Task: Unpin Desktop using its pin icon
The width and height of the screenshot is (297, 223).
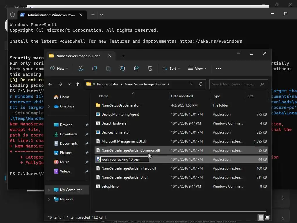Action: point(87,125)
